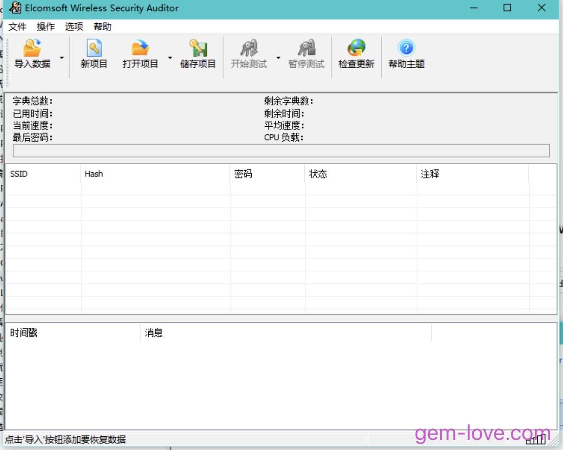The width and height of the screenshot is (563, 450).
Task: Minimize the Wireless Security Auditor window
Action: click(x=474, y=8)
